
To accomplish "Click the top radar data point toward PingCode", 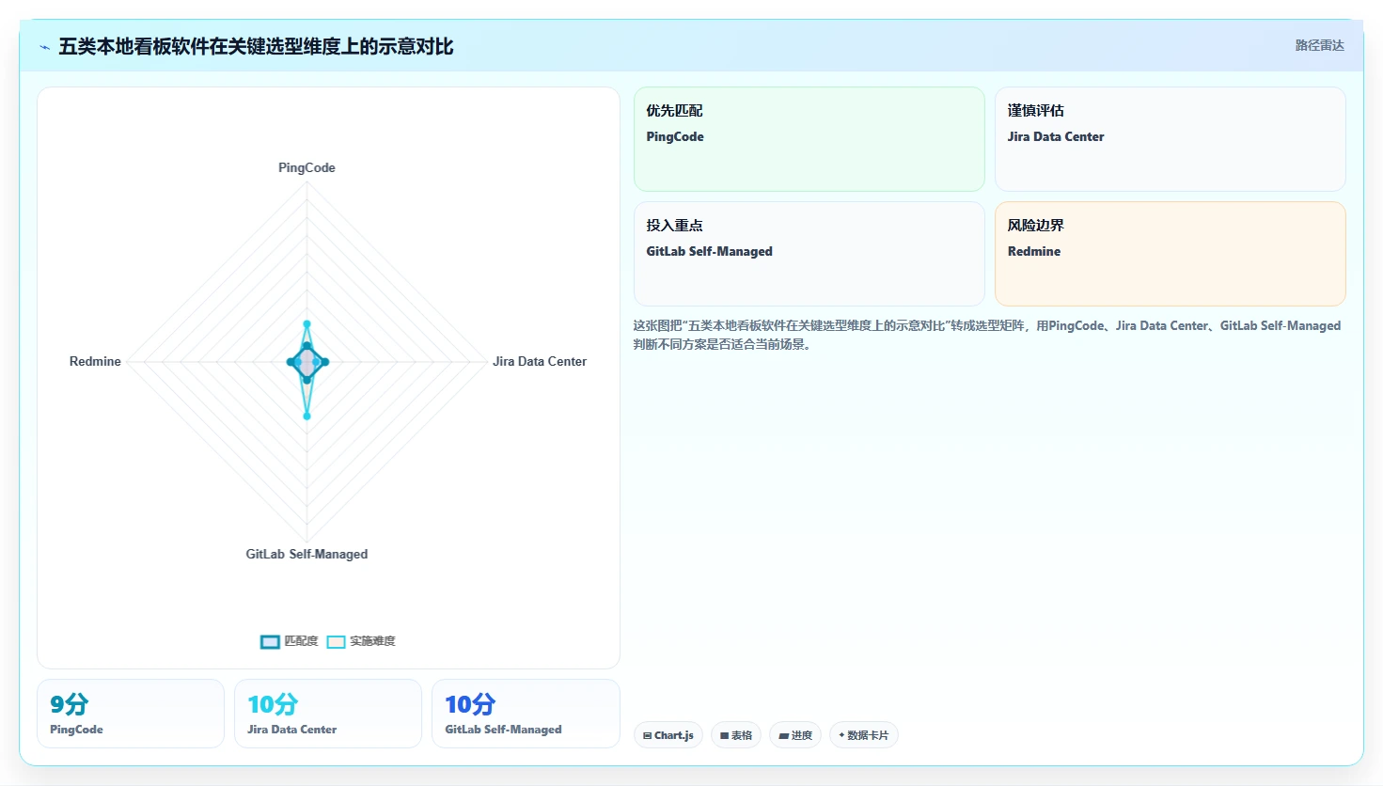I will [x=306, y=324].
